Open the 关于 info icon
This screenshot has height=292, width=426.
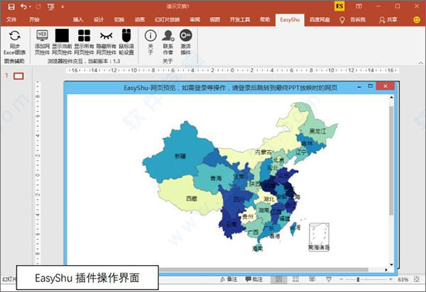(150, 35)
